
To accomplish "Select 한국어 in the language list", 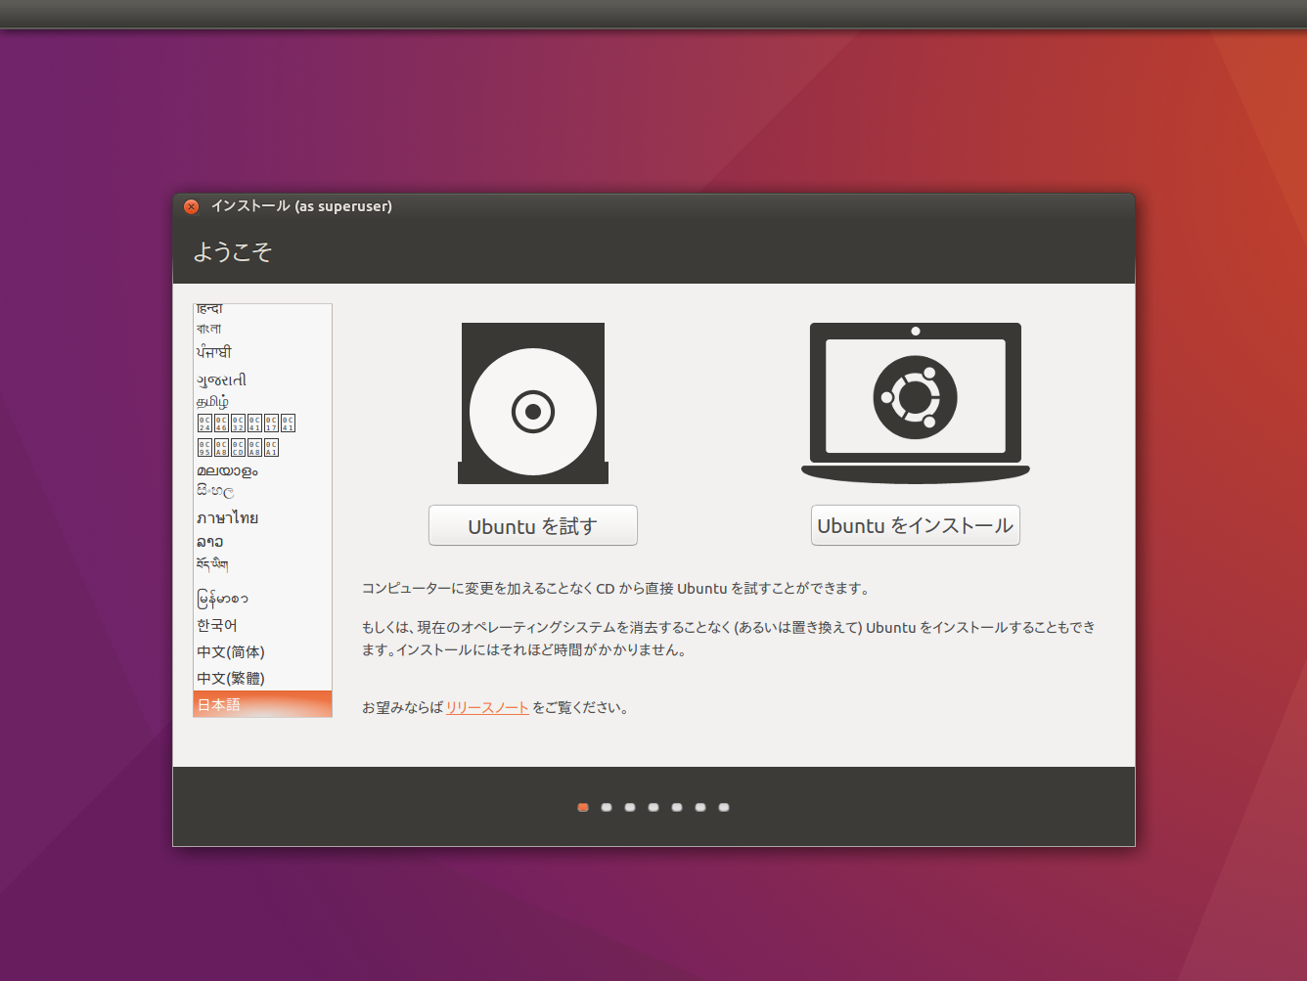I will tap(262, 625).
